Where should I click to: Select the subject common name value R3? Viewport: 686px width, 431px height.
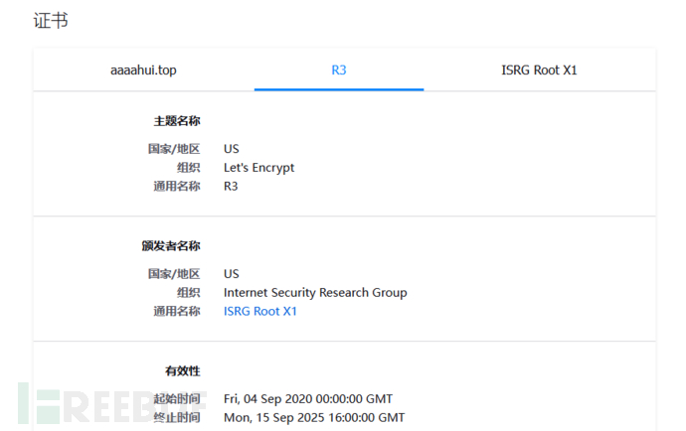click(231, 187)
